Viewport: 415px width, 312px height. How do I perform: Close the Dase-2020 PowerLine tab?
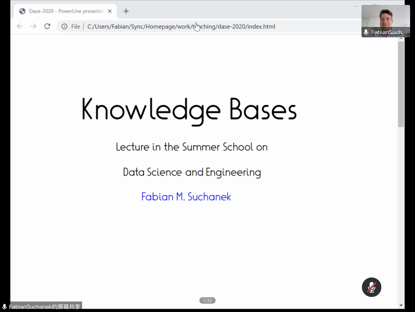pyautogui.click(x=110, y=11)
